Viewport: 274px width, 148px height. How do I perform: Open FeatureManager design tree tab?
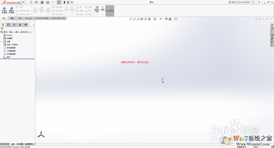pos(3,25)
